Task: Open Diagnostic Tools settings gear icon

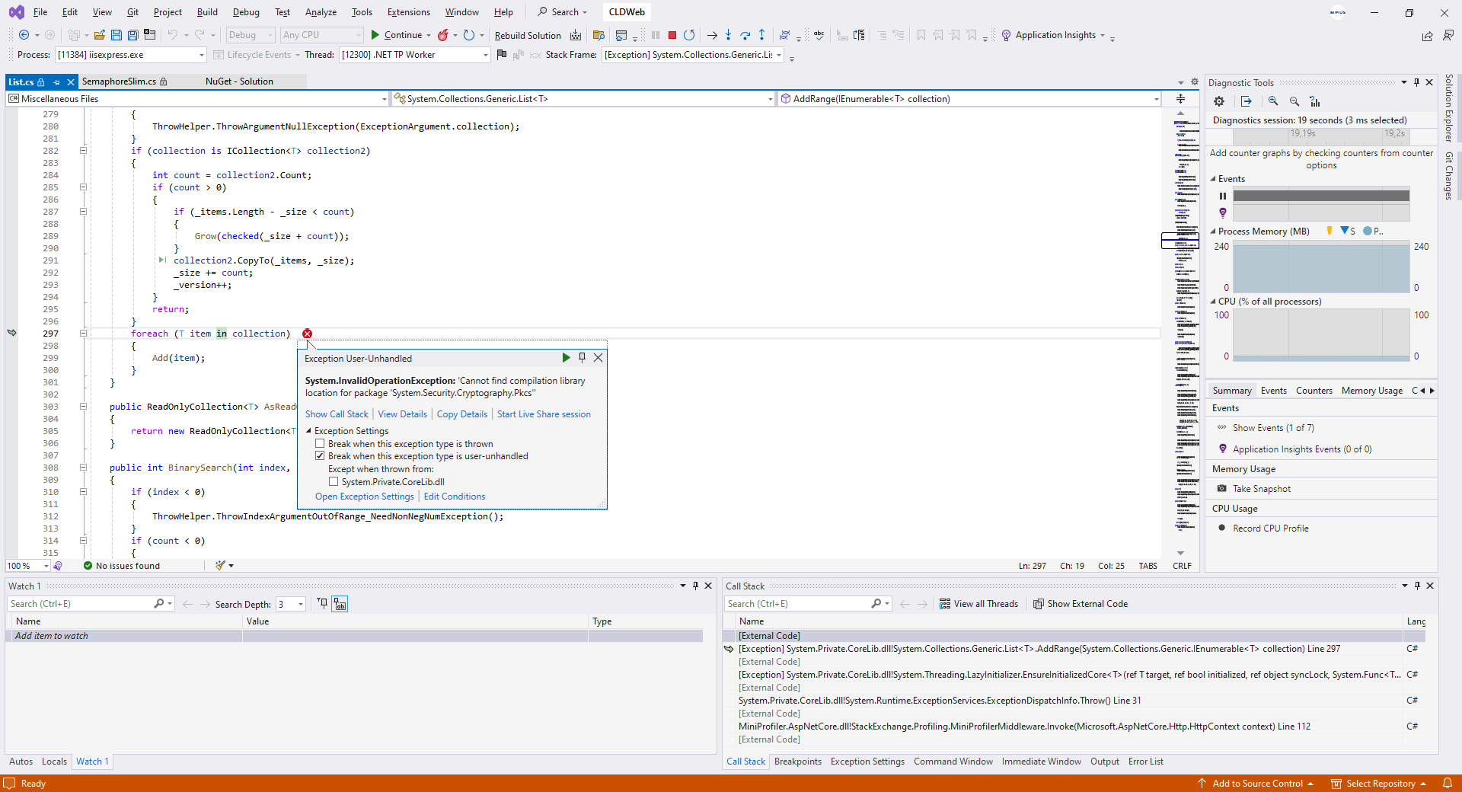Action: click(1219, 101)
